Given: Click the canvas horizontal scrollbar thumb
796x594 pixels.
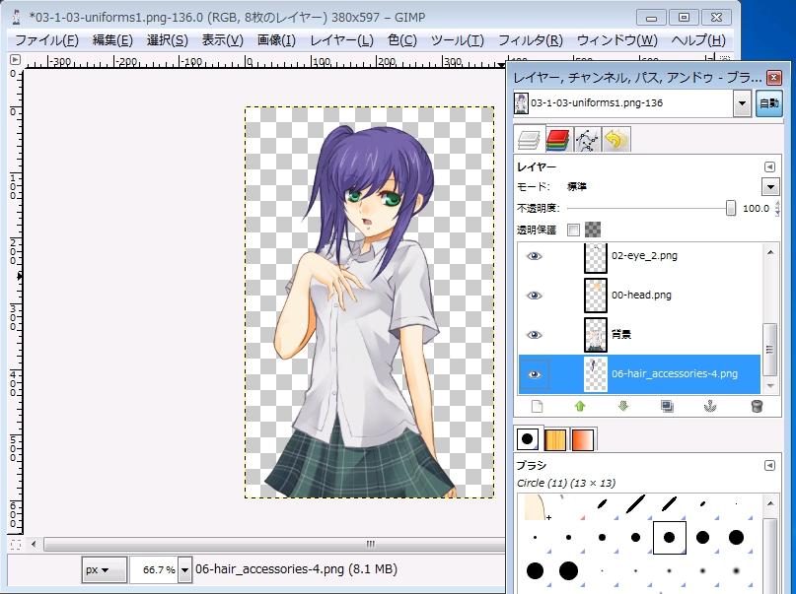Looking at the screenshot, I should point(274,545).
